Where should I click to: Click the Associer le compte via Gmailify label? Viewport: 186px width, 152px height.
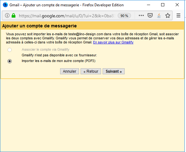click(45, 49)
